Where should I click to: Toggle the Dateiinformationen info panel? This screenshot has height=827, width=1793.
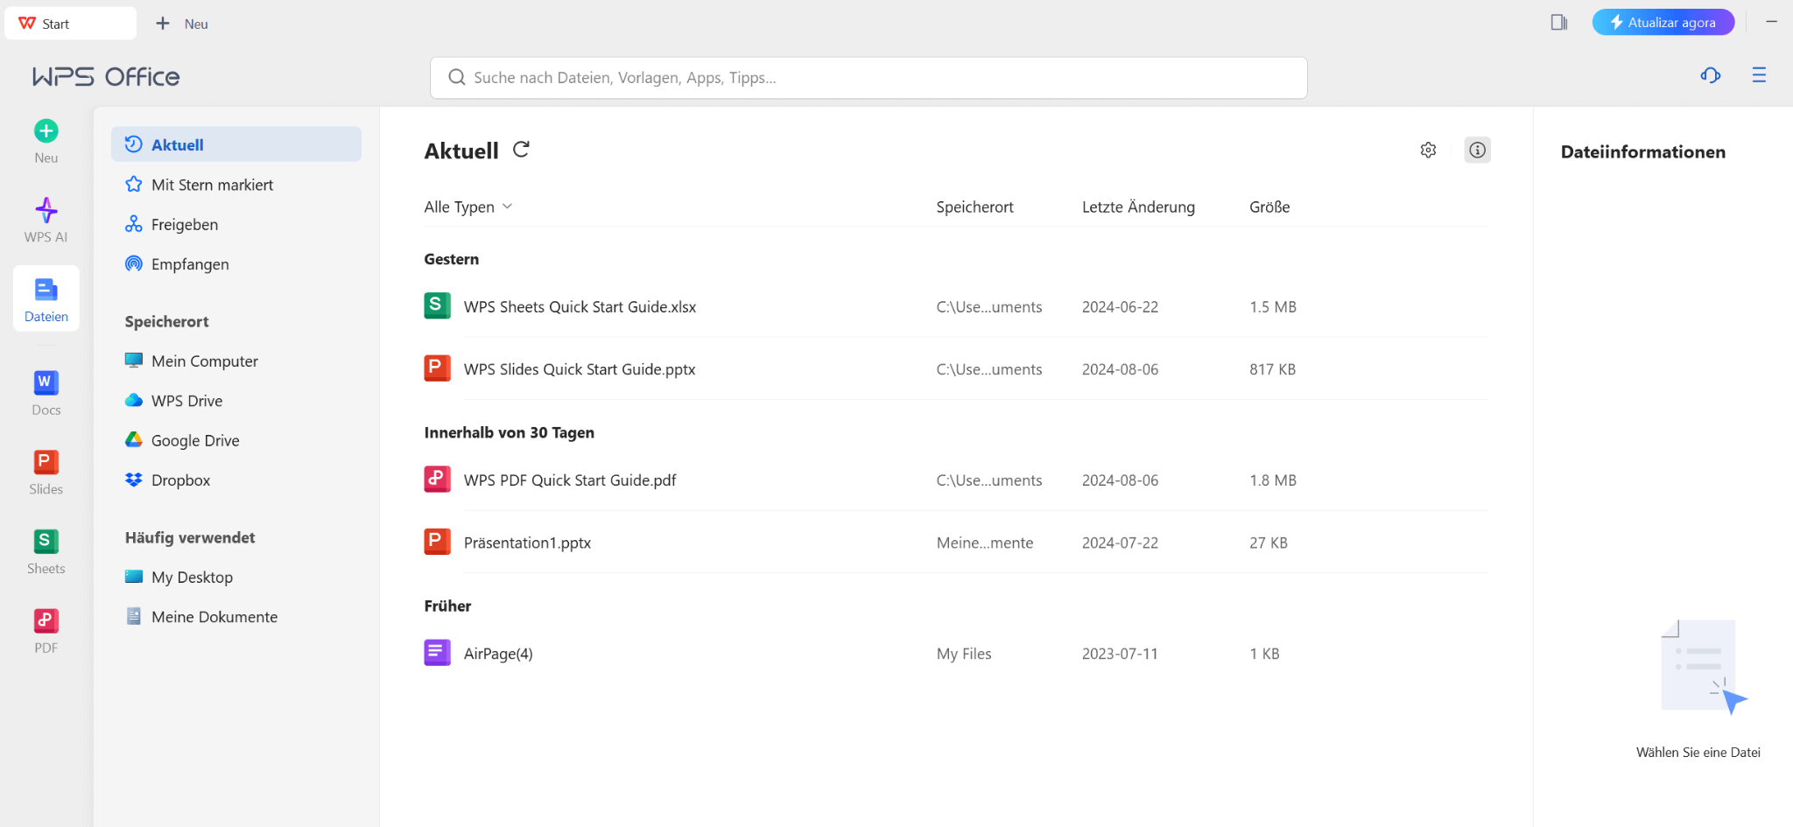[1477, 151]
